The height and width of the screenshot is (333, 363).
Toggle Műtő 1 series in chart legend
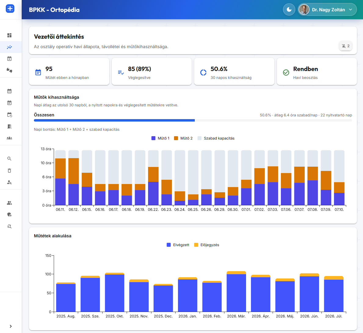(x=160, y=138)
